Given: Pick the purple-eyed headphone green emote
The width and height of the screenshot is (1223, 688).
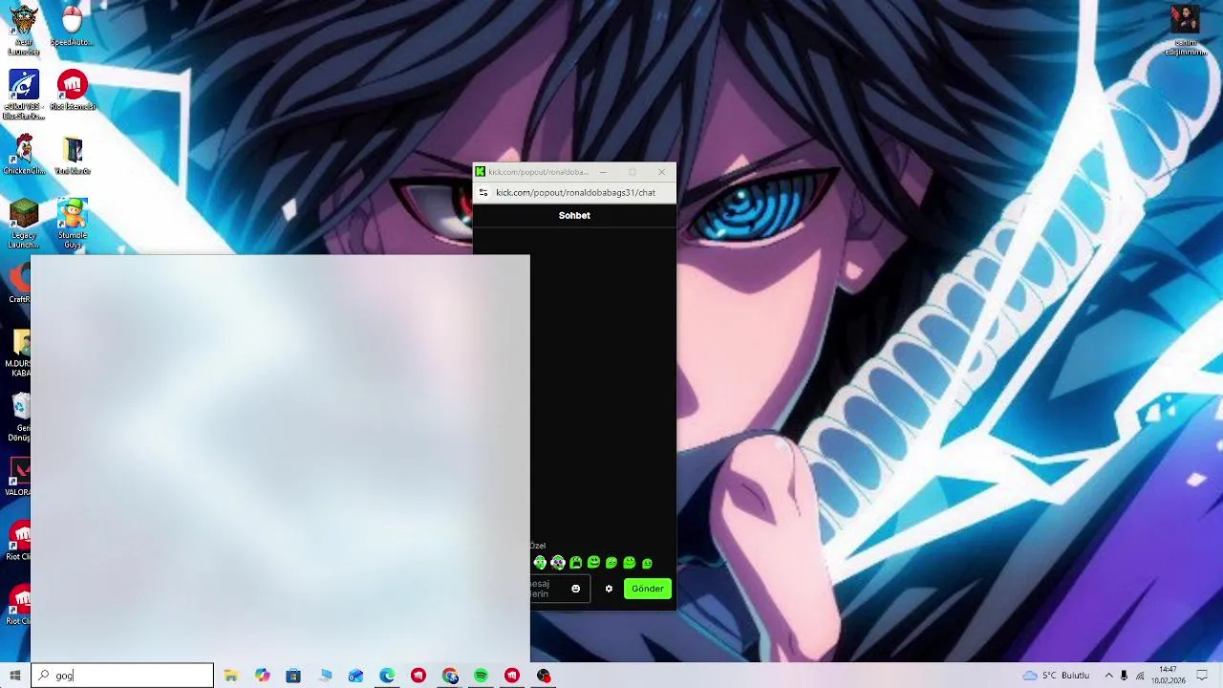Looking at the screenshot, I should pyautogui.click(x=558, y=563).
